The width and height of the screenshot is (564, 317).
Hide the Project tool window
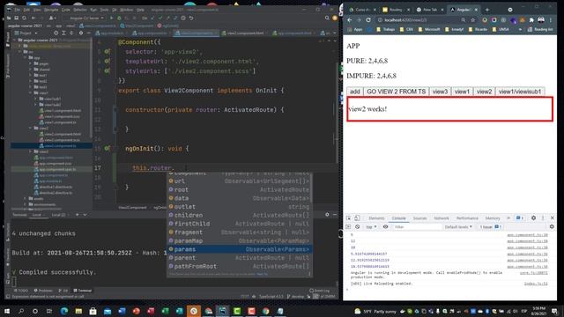click(x=88, y=33)
